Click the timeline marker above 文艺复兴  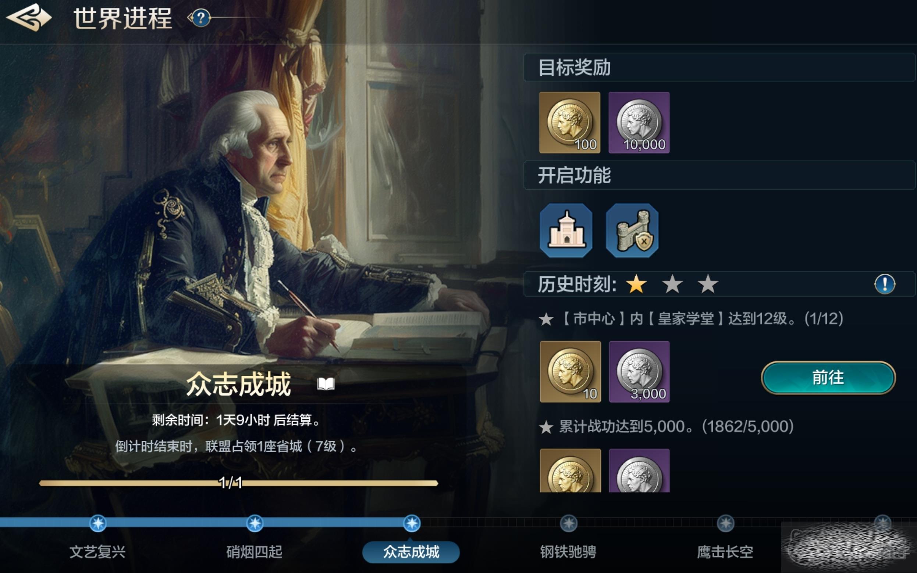tap(98, 523)
